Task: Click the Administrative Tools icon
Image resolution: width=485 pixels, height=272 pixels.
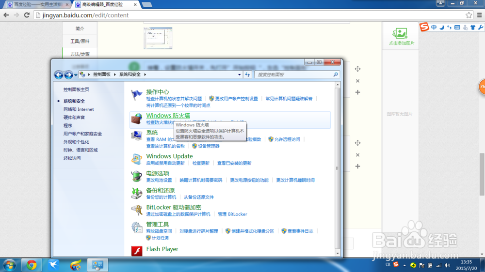Action: 136,227
